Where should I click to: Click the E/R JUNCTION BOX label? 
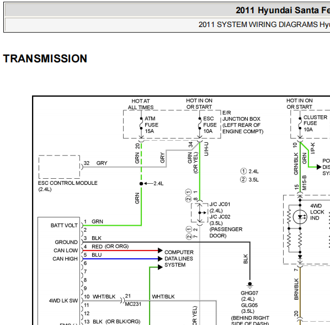243,122
